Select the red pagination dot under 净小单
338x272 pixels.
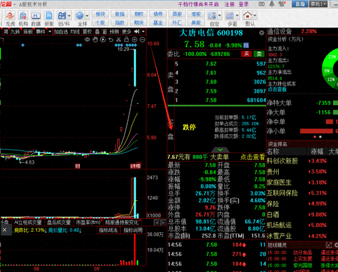[315, 137]
